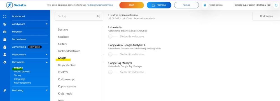Open the Funkcje dodatkowe category
This screenshot has height=101, width=280.
pos(69,51)
